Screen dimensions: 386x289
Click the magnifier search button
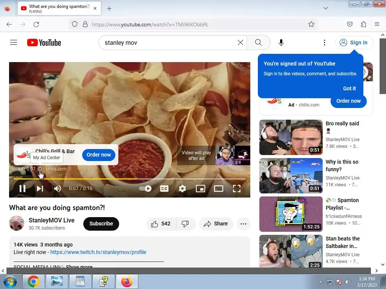click(259, 43)
